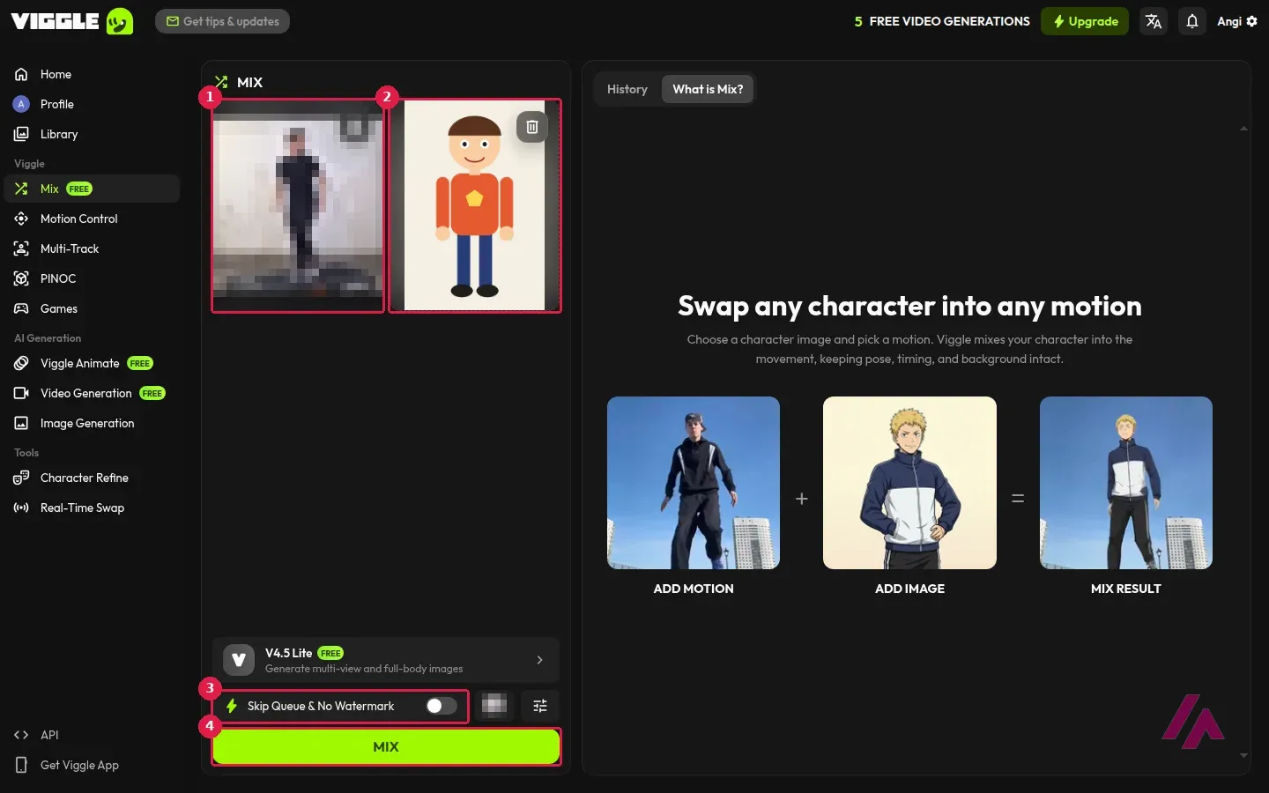Open the notifications bell
This screenshot has width=1269, height=793.
tap(1192, 21)
